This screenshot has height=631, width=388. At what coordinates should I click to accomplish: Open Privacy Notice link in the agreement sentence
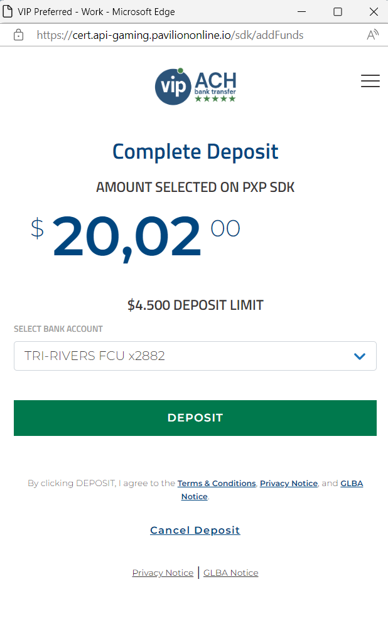(289, 484)
